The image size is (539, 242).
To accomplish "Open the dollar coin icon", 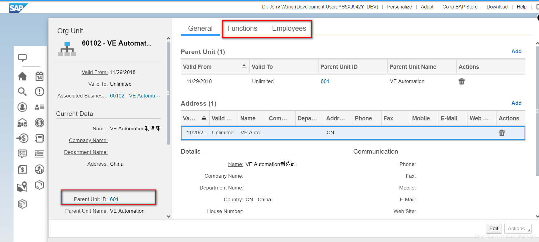I will click(40, 123).
